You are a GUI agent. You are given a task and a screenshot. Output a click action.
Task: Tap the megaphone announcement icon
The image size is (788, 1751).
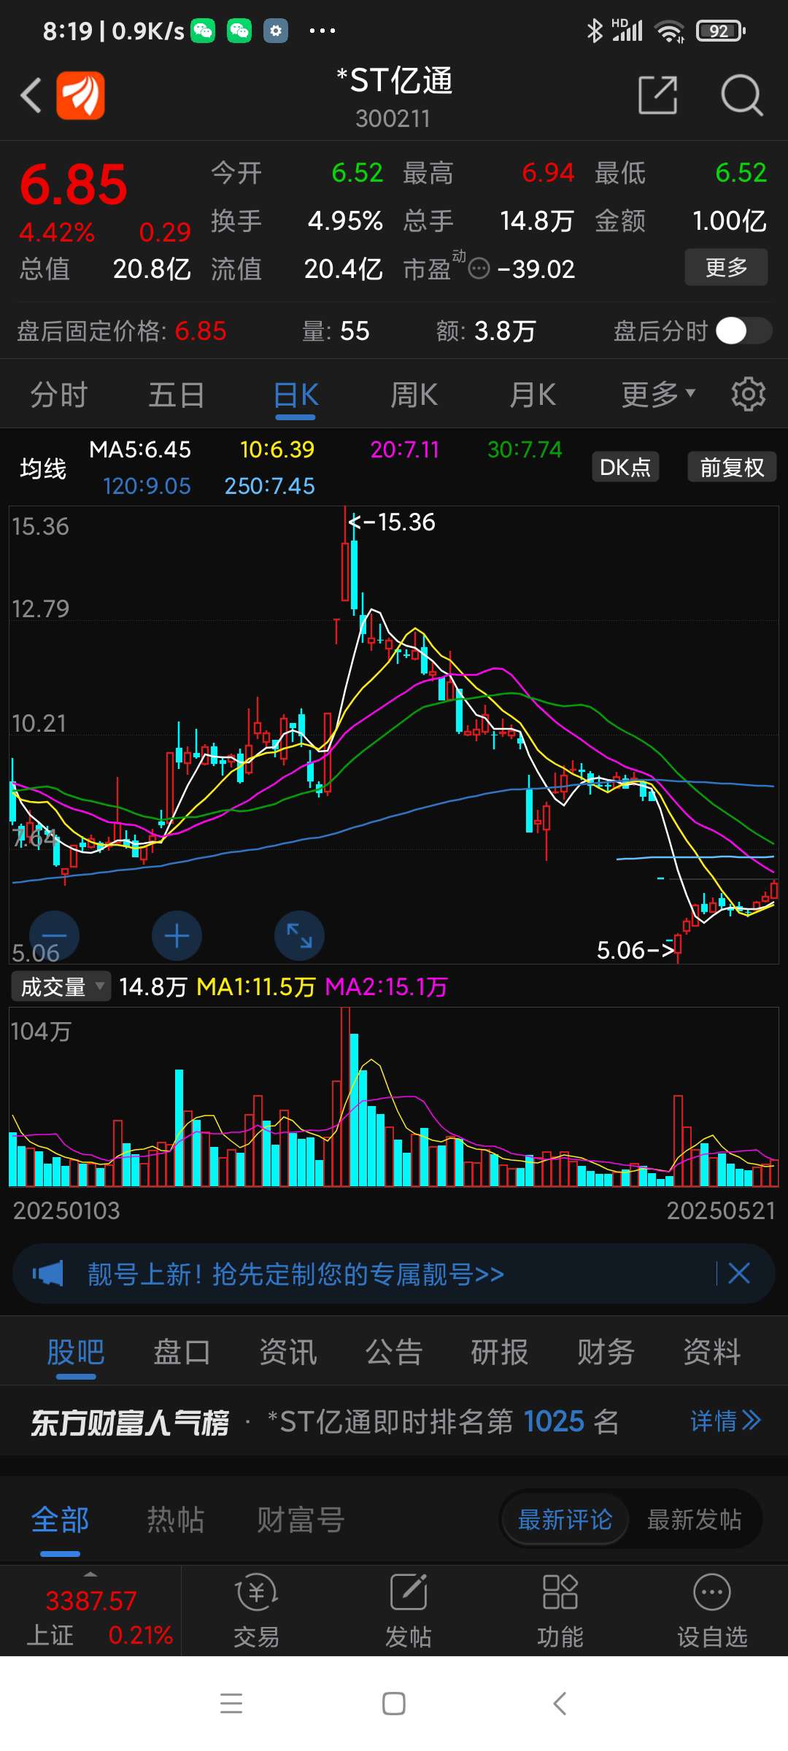48,1274
